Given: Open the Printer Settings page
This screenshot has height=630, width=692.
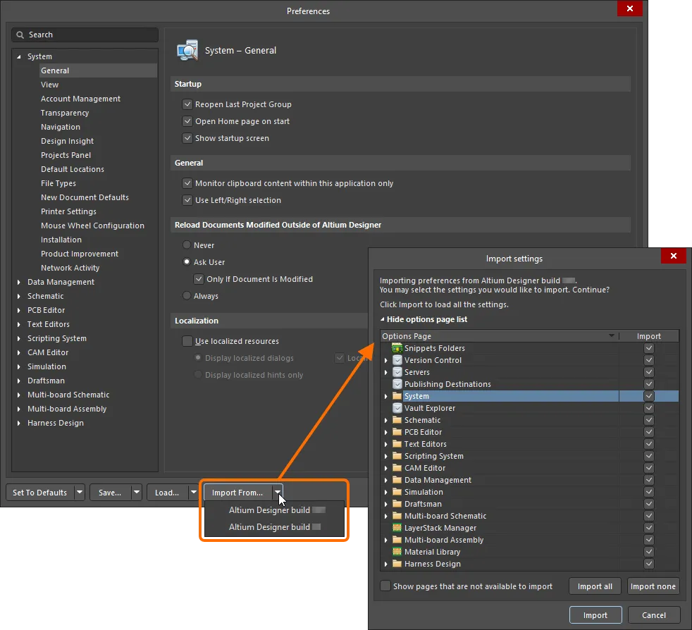Looking at the screenshot, I should click(x=68, y=211).
